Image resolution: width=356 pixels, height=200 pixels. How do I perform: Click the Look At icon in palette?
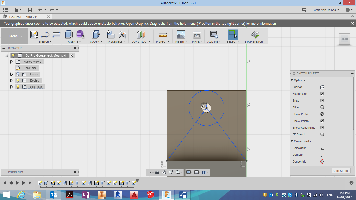[322, 87]
